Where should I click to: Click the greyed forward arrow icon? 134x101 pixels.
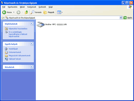18,12
